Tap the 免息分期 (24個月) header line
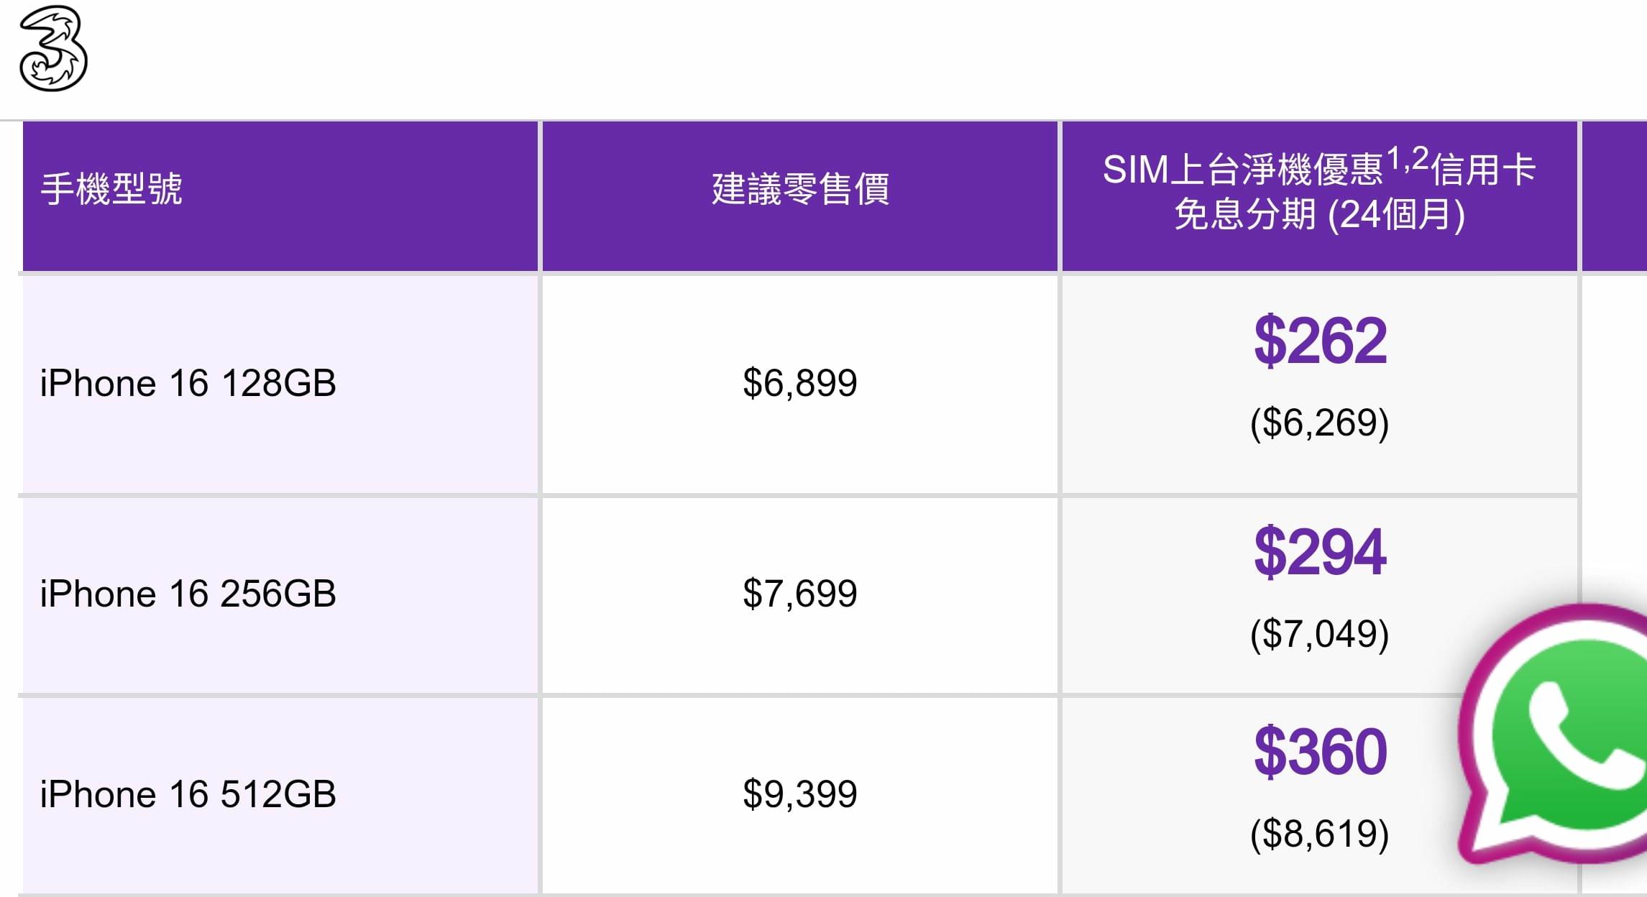The image size is (1647, 897). [1320, 215]
